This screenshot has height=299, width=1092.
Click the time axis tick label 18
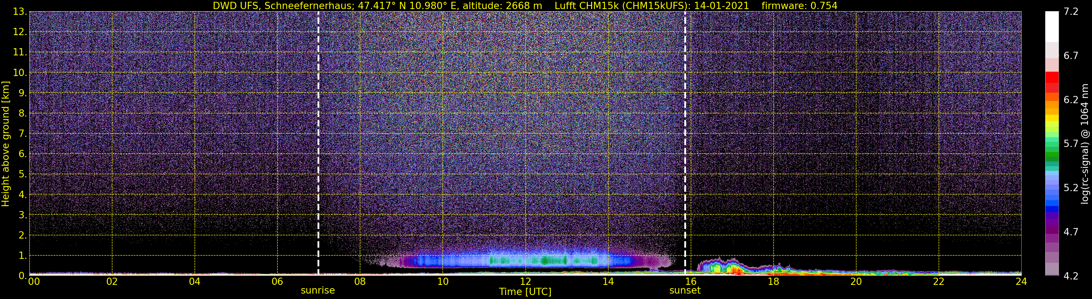pyautogui.click(x=773, y=282)
